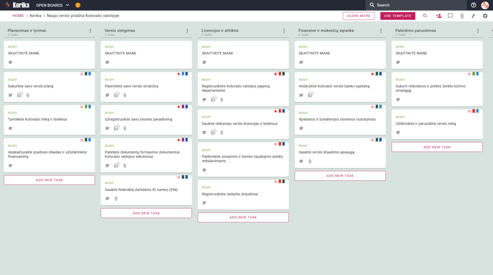This screenshot has height=275, width=493.
Task: Click the USE TEMPLATE button
Action: tap(397, 16)
